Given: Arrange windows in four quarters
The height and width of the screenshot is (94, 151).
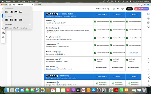Looking at the screenshot, I should pyautogui.click(x=21, y=20).
